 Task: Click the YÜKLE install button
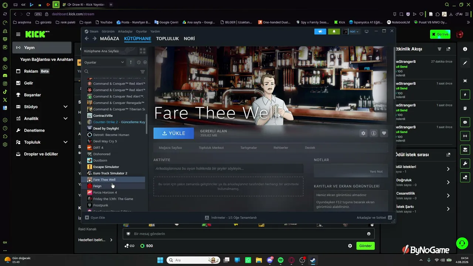[x=174, y=133]
